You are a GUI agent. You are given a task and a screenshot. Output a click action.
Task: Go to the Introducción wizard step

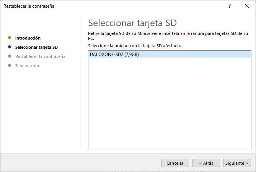(x=28, y=38)
